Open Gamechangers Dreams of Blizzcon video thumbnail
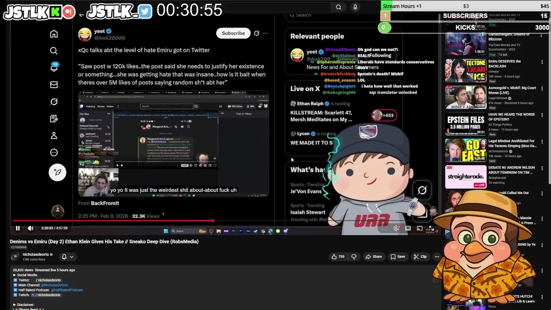551x310 pixels. tap(465, 43)
